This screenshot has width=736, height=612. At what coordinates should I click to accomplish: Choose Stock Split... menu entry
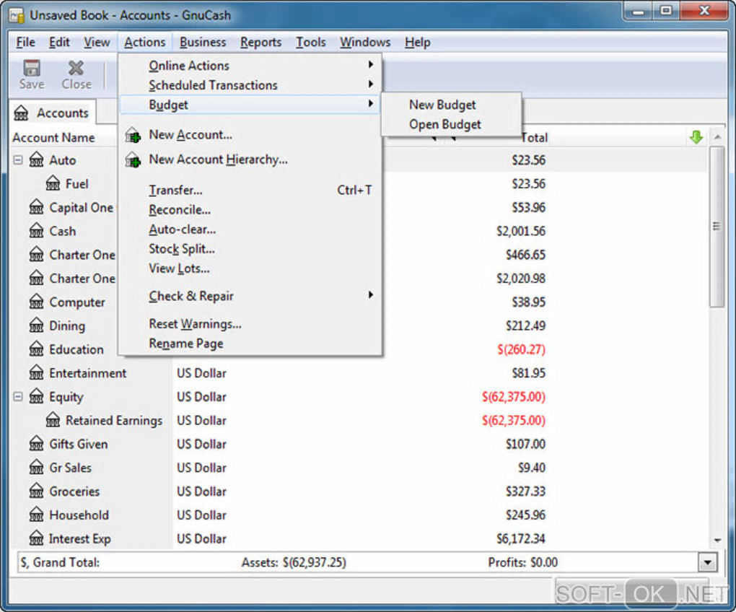[250, 249]
